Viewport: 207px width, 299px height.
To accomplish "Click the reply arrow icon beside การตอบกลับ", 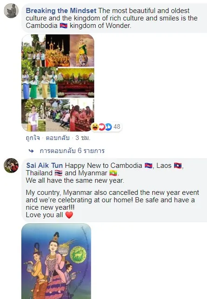I will pyautogui.click(x=31, y=151).
